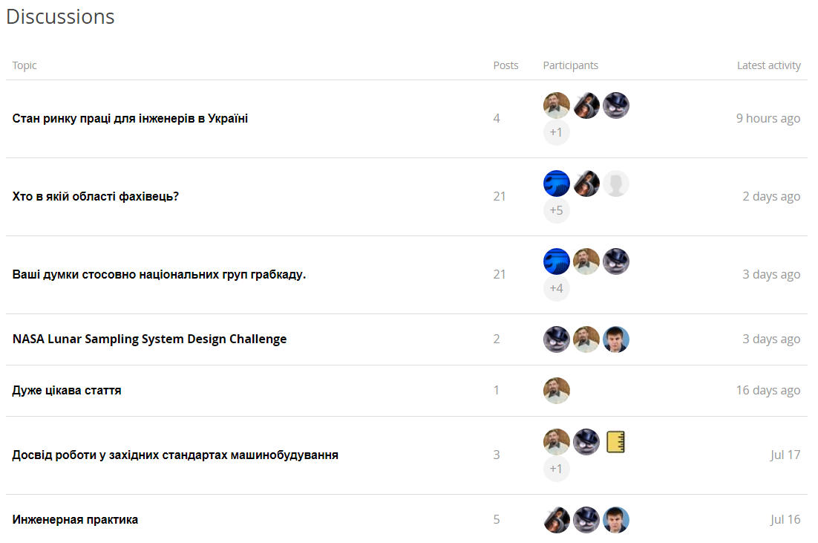Expand +1 participants in Стан ринку праці row

(557, 133)
